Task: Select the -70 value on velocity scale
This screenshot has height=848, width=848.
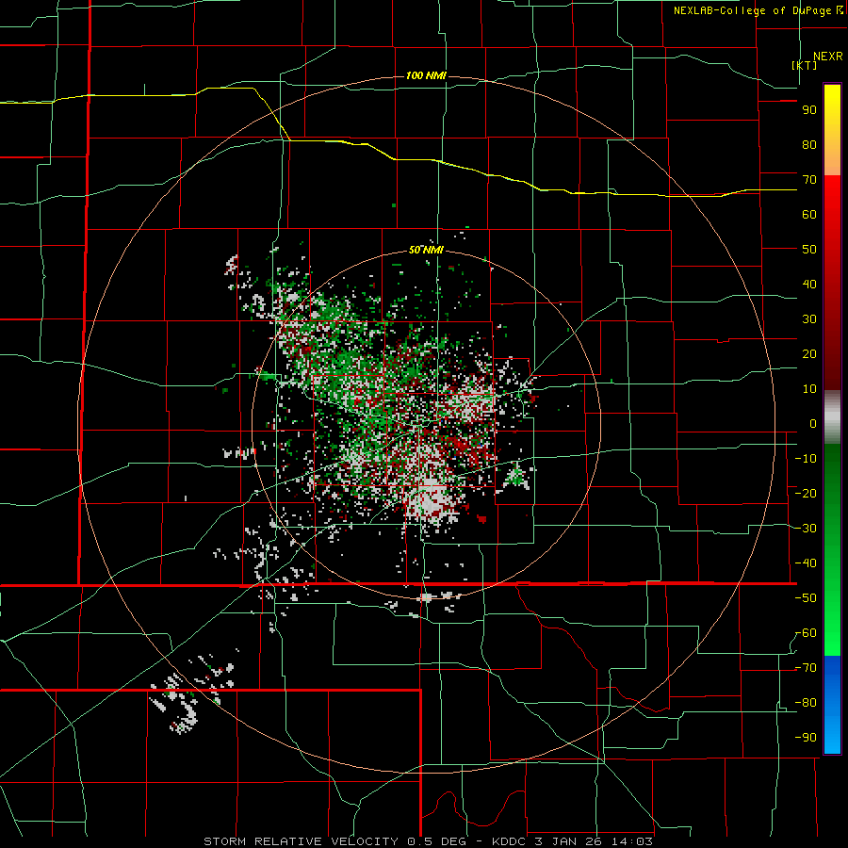Action: [806, 668]
